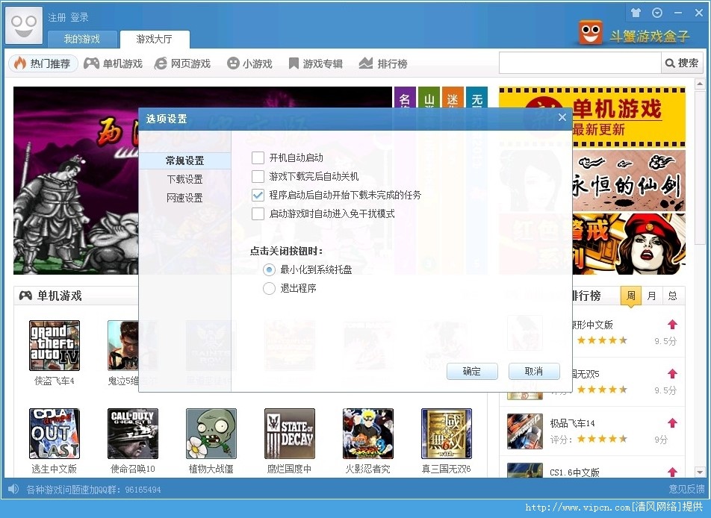711x518 pixels.
Task: Click 极品飞车14 title text
Action: point(572,423)
